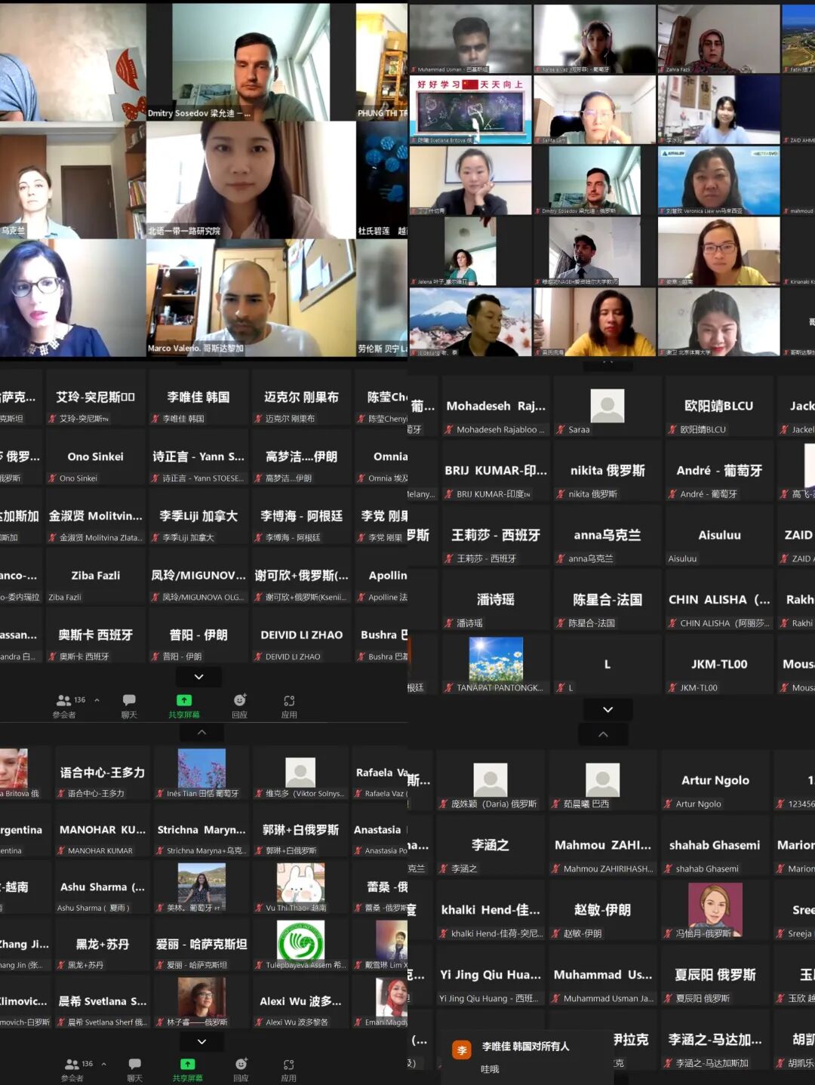This screenshot has height=1085, width=815.
Task: Select participant name Aisuluu
Action: 720,535
